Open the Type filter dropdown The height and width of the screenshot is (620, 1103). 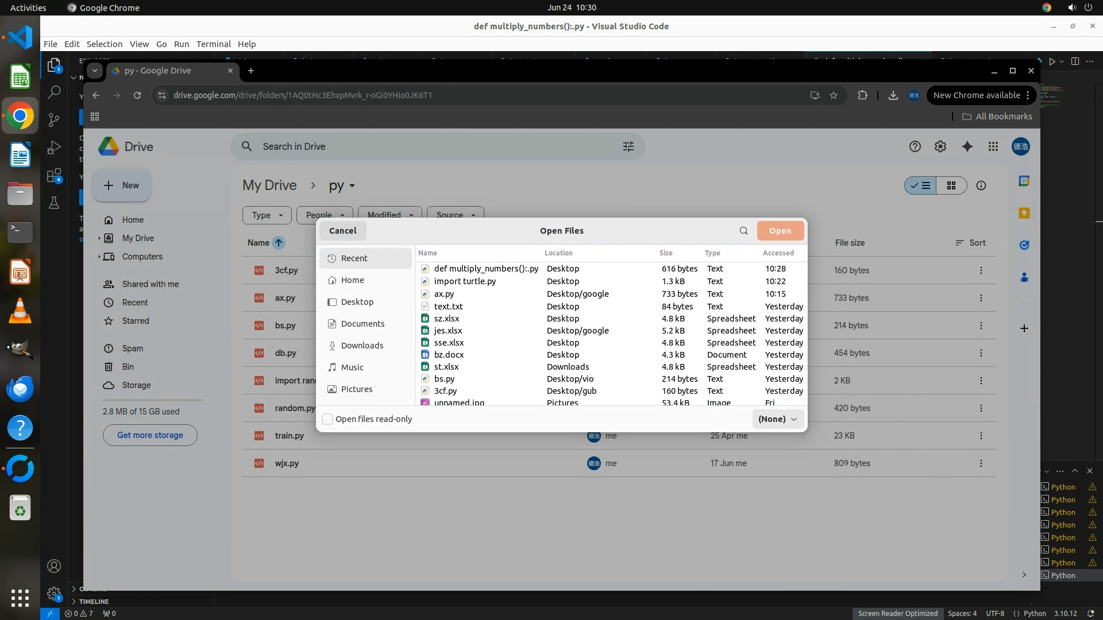click(267, 215)
